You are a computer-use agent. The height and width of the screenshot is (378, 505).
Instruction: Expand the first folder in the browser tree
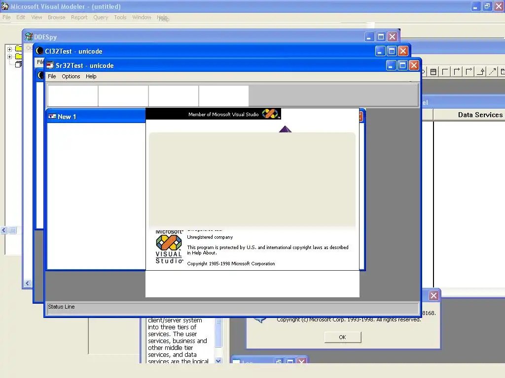tap(10, 50)
